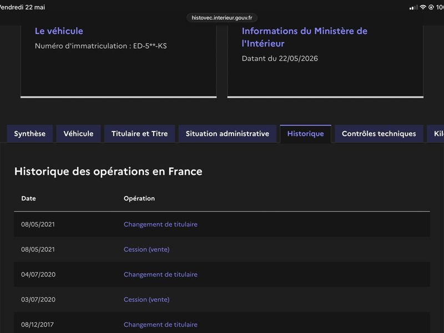444x333 pixels.
Task: Select the partially visible Kilométrage tab
Action: (436, 134)
